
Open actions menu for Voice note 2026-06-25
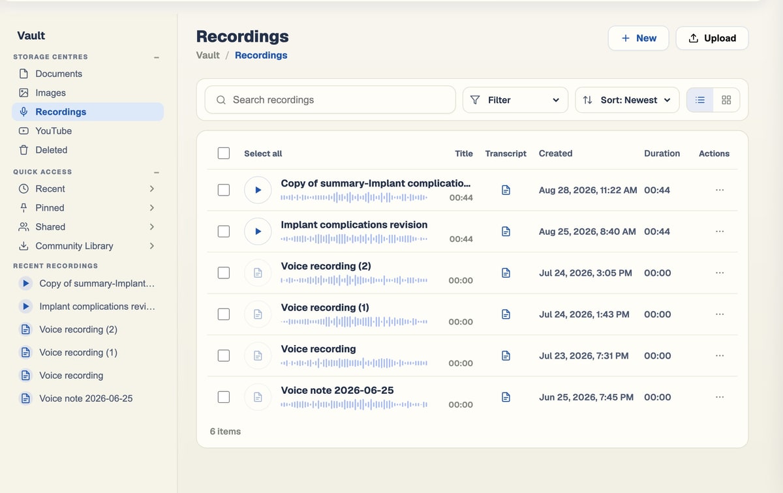[720, 397]
